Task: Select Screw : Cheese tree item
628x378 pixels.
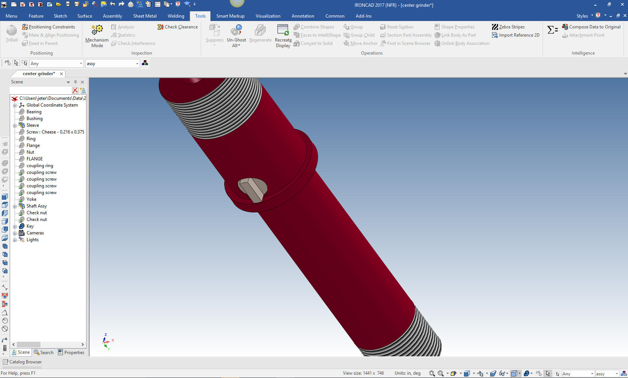Action: point(55,132)
